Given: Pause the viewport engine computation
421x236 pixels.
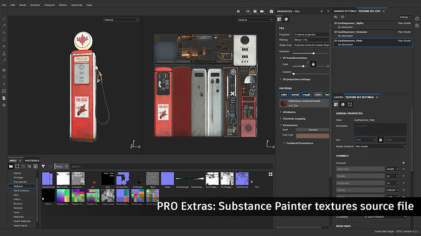Looking at the screenshot, I should tap(238, 11).
